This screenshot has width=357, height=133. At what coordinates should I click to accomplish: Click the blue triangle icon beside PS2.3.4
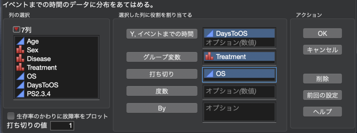click(20, 94)
